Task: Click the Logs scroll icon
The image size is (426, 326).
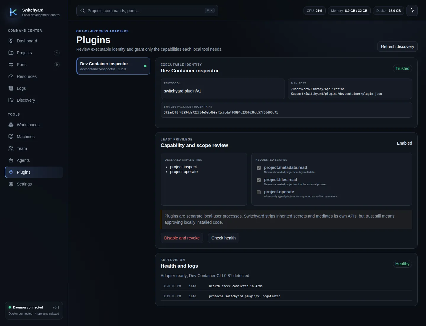Action: tap(11, 88)
